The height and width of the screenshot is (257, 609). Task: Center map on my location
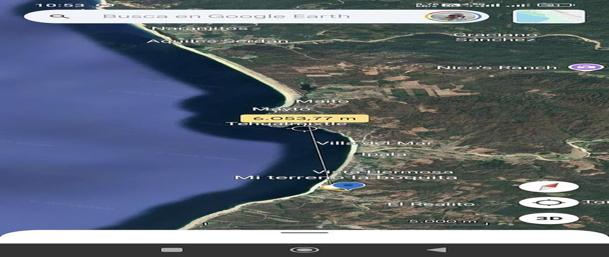click(x=549, y=203)
